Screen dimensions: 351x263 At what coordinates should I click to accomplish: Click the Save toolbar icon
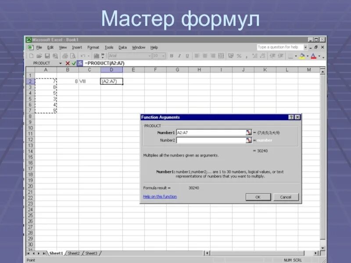[x=47, y=56]
